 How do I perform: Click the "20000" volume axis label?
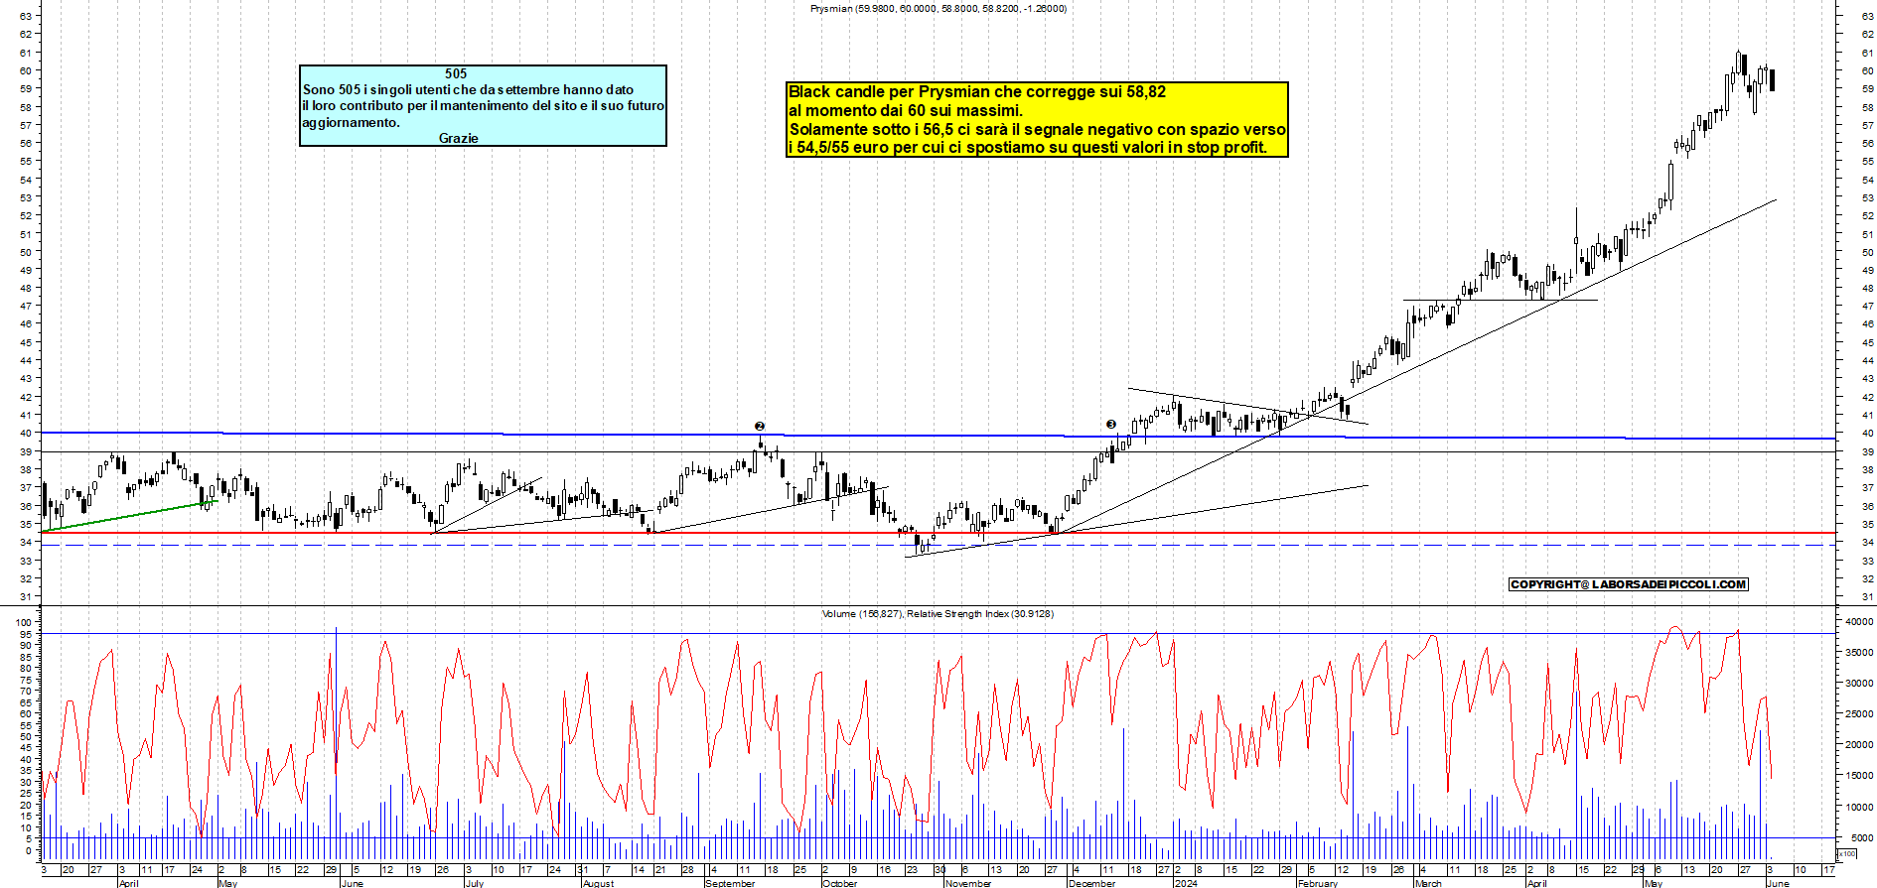pos(1858,745)
